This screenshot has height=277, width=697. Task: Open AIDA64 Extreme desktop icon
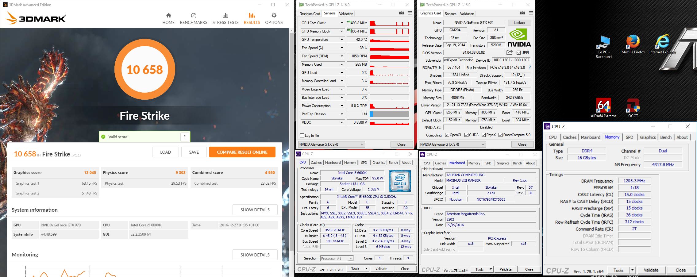click(x=603, y=108)
